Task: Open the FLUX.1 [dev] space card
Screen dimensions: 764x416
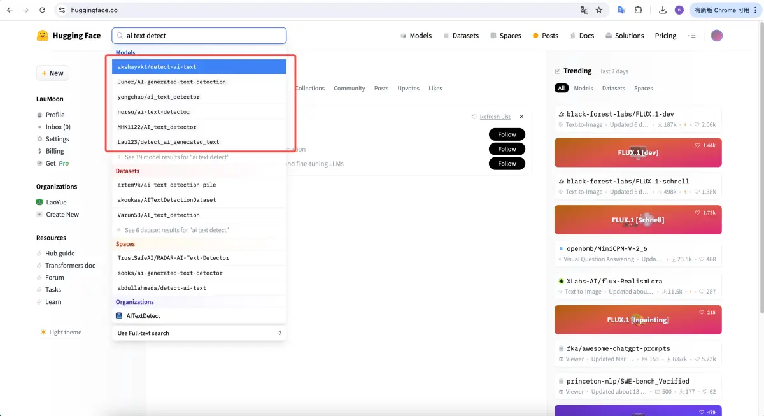Action: click(638, 153)
